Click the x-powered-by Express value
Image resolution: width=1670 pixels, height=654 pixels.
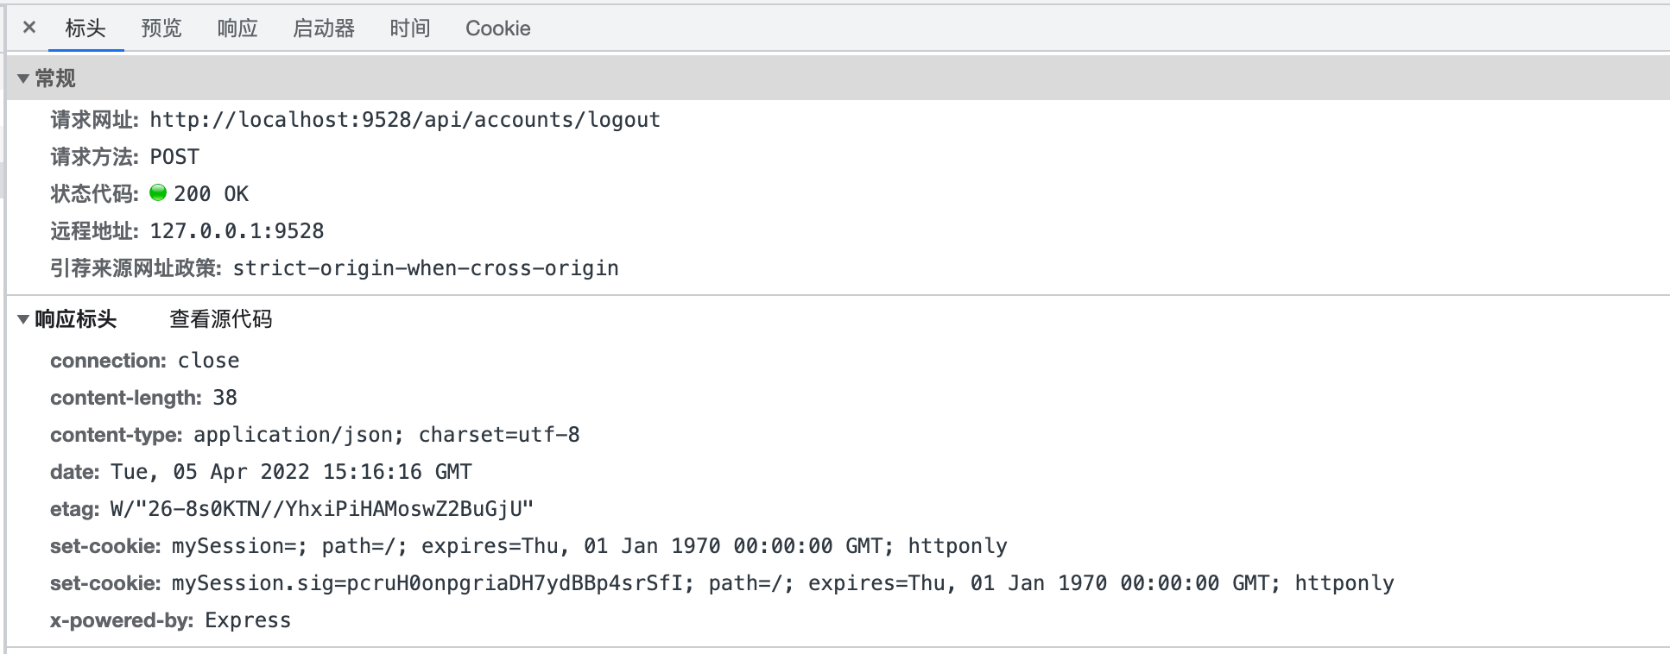pyautogui.click(x=248, y=619)
